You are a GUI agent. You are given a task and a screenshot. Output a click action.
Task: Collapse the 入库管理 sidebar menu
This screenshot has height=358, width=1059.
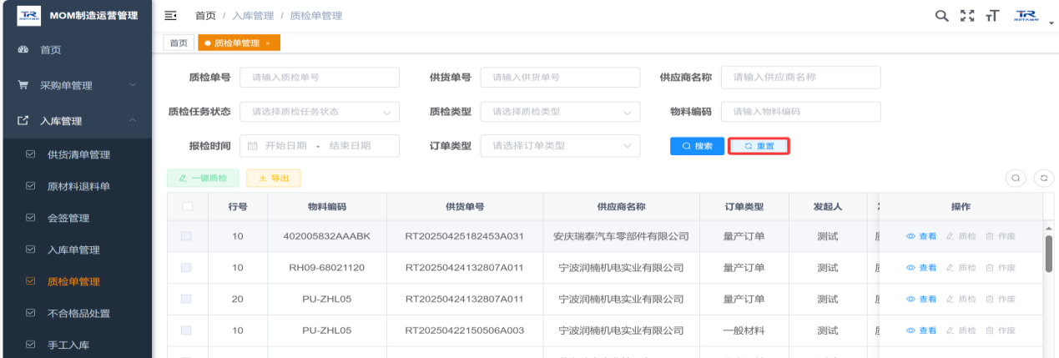(x=76, y=121)
